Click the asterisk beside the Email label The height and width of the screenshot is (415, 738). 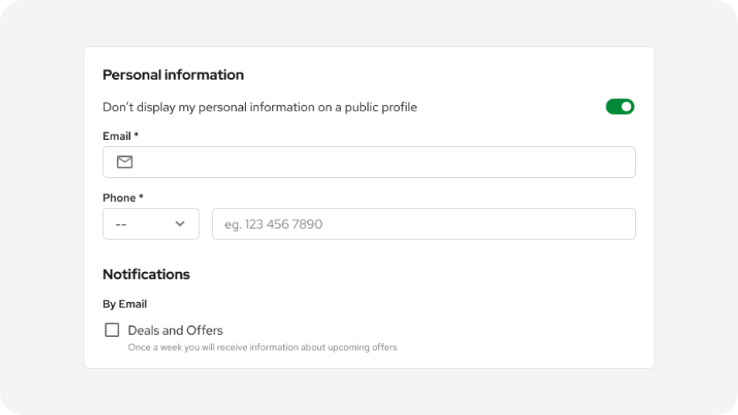136,135
